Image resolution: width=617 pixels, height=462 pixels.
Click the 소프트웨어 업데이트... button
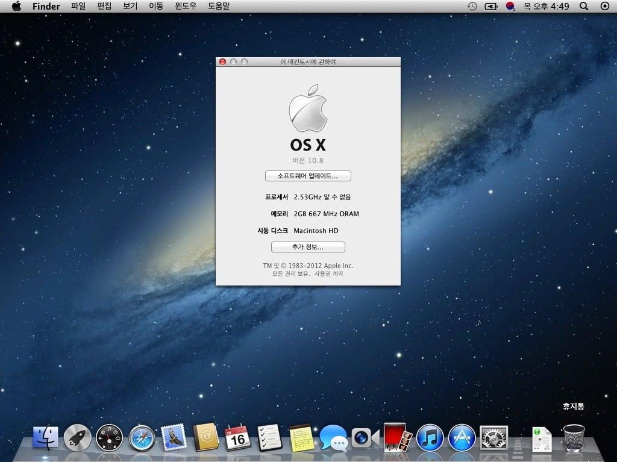tap(308, 176)
